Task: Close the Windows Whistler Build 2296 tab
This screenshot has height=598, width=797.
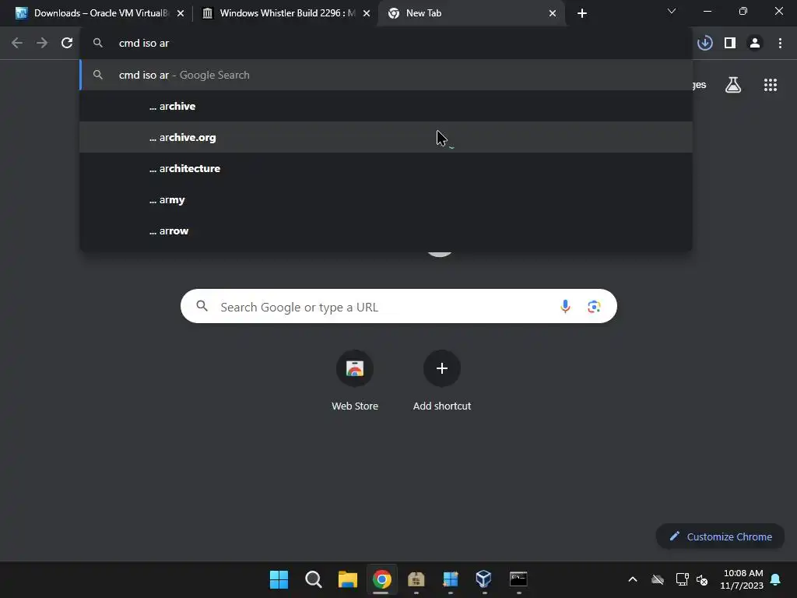Action: click(x=367, y=13)
